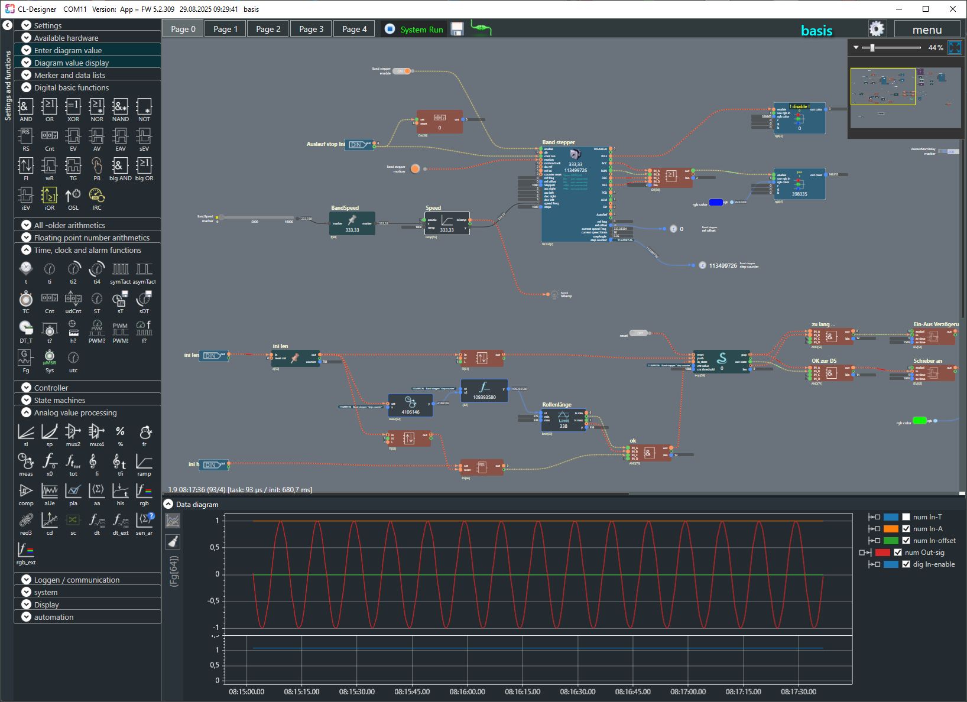Screen dimensions: 967x702
Task: Open the settings gear icon
Action: coord(877,29)
